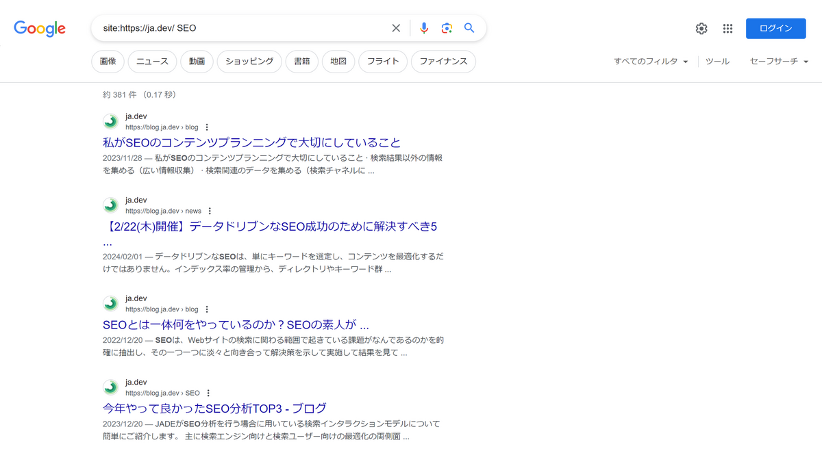Select the ファイナンス filter tab
The width and height of the screenshot is (822, 451).
(443, 62)
